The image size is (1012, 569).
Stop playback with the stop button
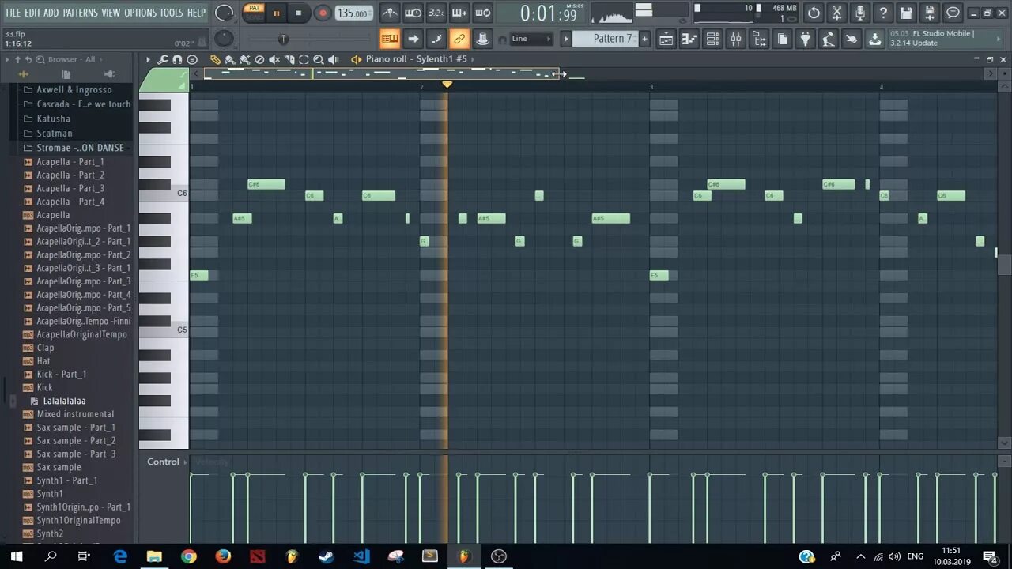pyautogui.click(x=298, y=13)
